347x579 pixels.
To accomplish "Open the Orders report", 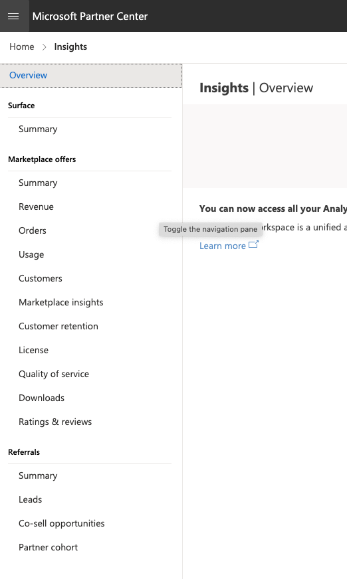I will pyautogui.click(x=33, y=230).
